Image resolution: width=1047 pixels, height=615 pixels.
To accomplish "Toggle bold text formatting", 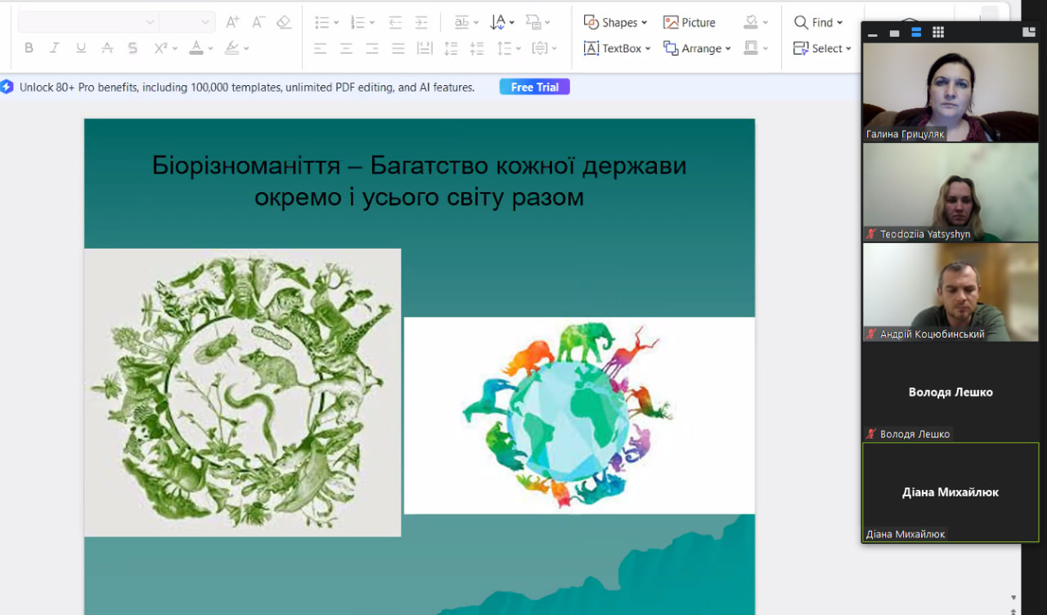I will click(29, 48).
